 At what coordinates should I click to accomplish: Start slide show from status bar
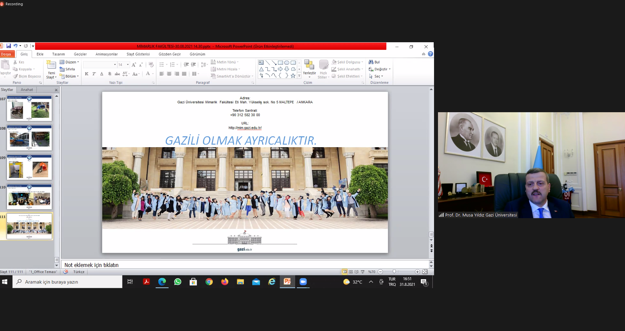(363, 272)
